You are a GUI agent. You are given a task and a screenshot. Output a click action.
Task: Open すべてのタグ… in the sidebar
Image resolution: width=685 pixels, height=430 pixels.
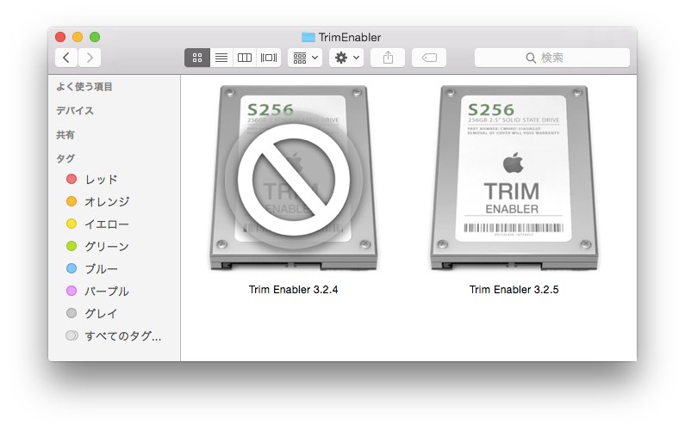(x=122, y=335)
